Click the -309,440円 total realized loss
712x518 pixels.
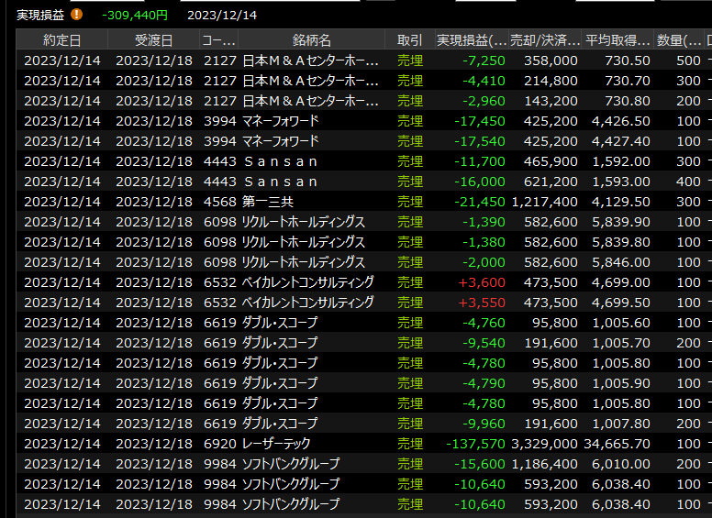point(134,15)
